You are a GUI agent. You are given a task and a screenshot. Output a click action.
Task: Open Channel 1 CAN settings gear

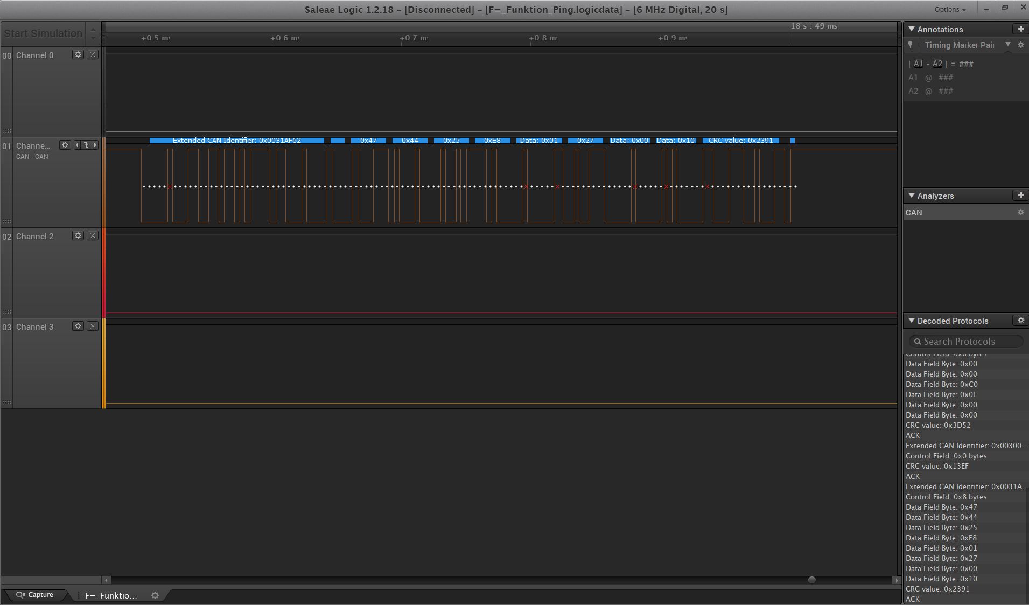tap(65, 145)
